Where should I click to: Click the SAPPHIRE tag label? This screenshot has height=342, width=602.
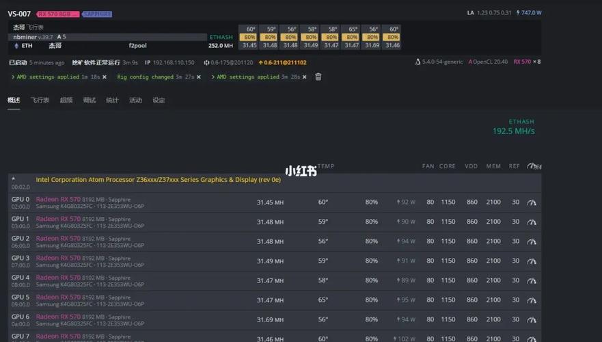97,14
